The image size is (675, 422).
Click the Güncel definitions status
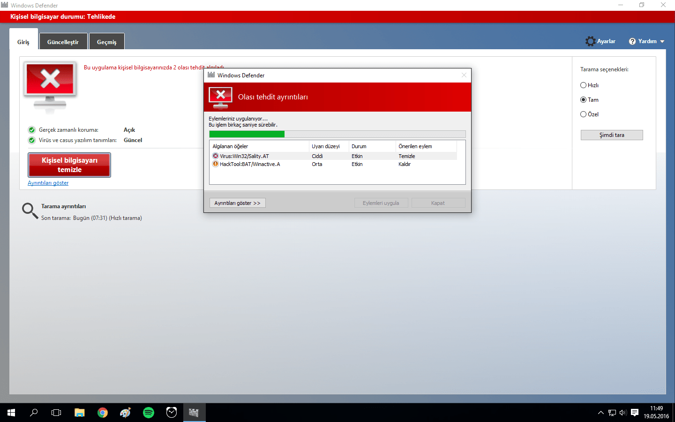(x=133, y=140)
